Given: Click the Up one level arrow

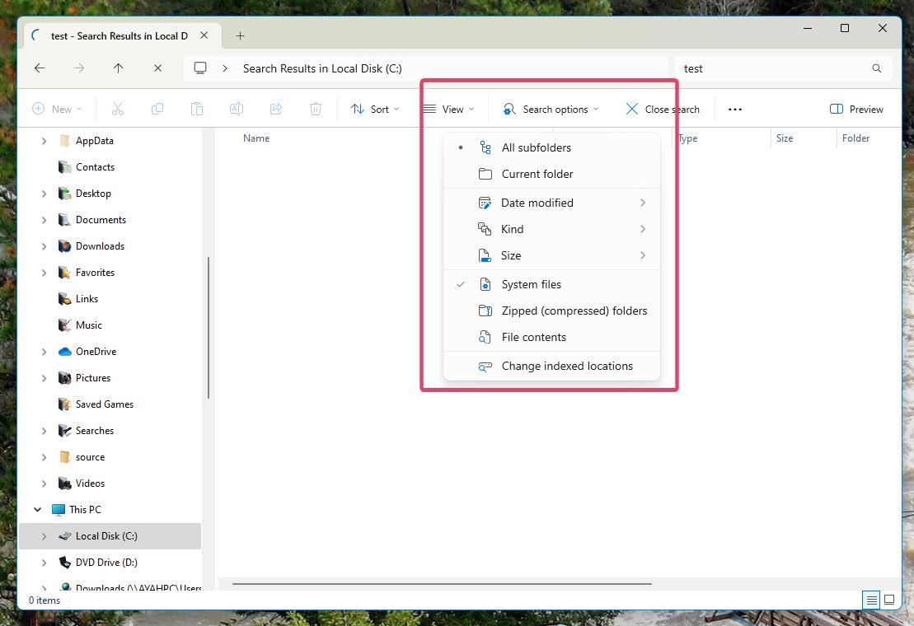Looking at the screenshot, I should tap(118, 68).
